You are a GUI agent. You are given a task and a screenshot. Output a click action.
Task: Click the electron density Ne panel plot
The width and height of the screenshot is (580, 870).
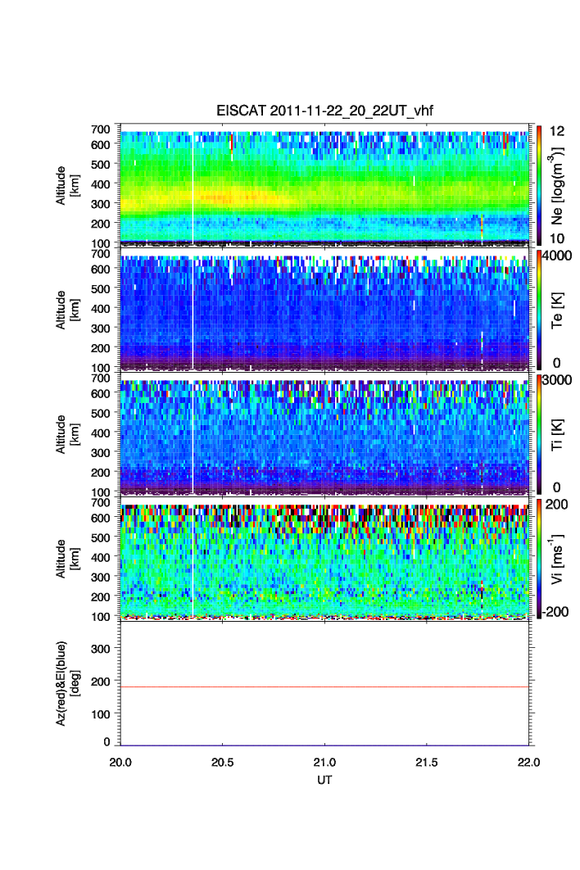(324, 185)
